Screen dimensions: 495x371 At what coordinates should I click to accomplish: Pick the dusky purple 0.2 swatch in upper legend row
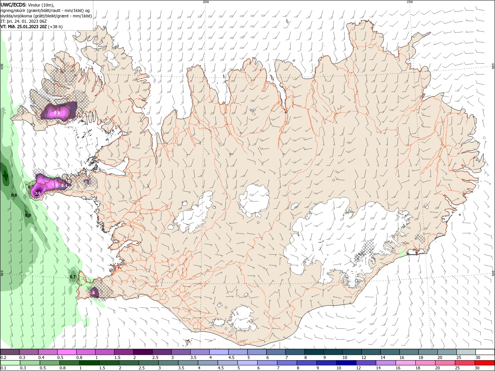point(10,352)
